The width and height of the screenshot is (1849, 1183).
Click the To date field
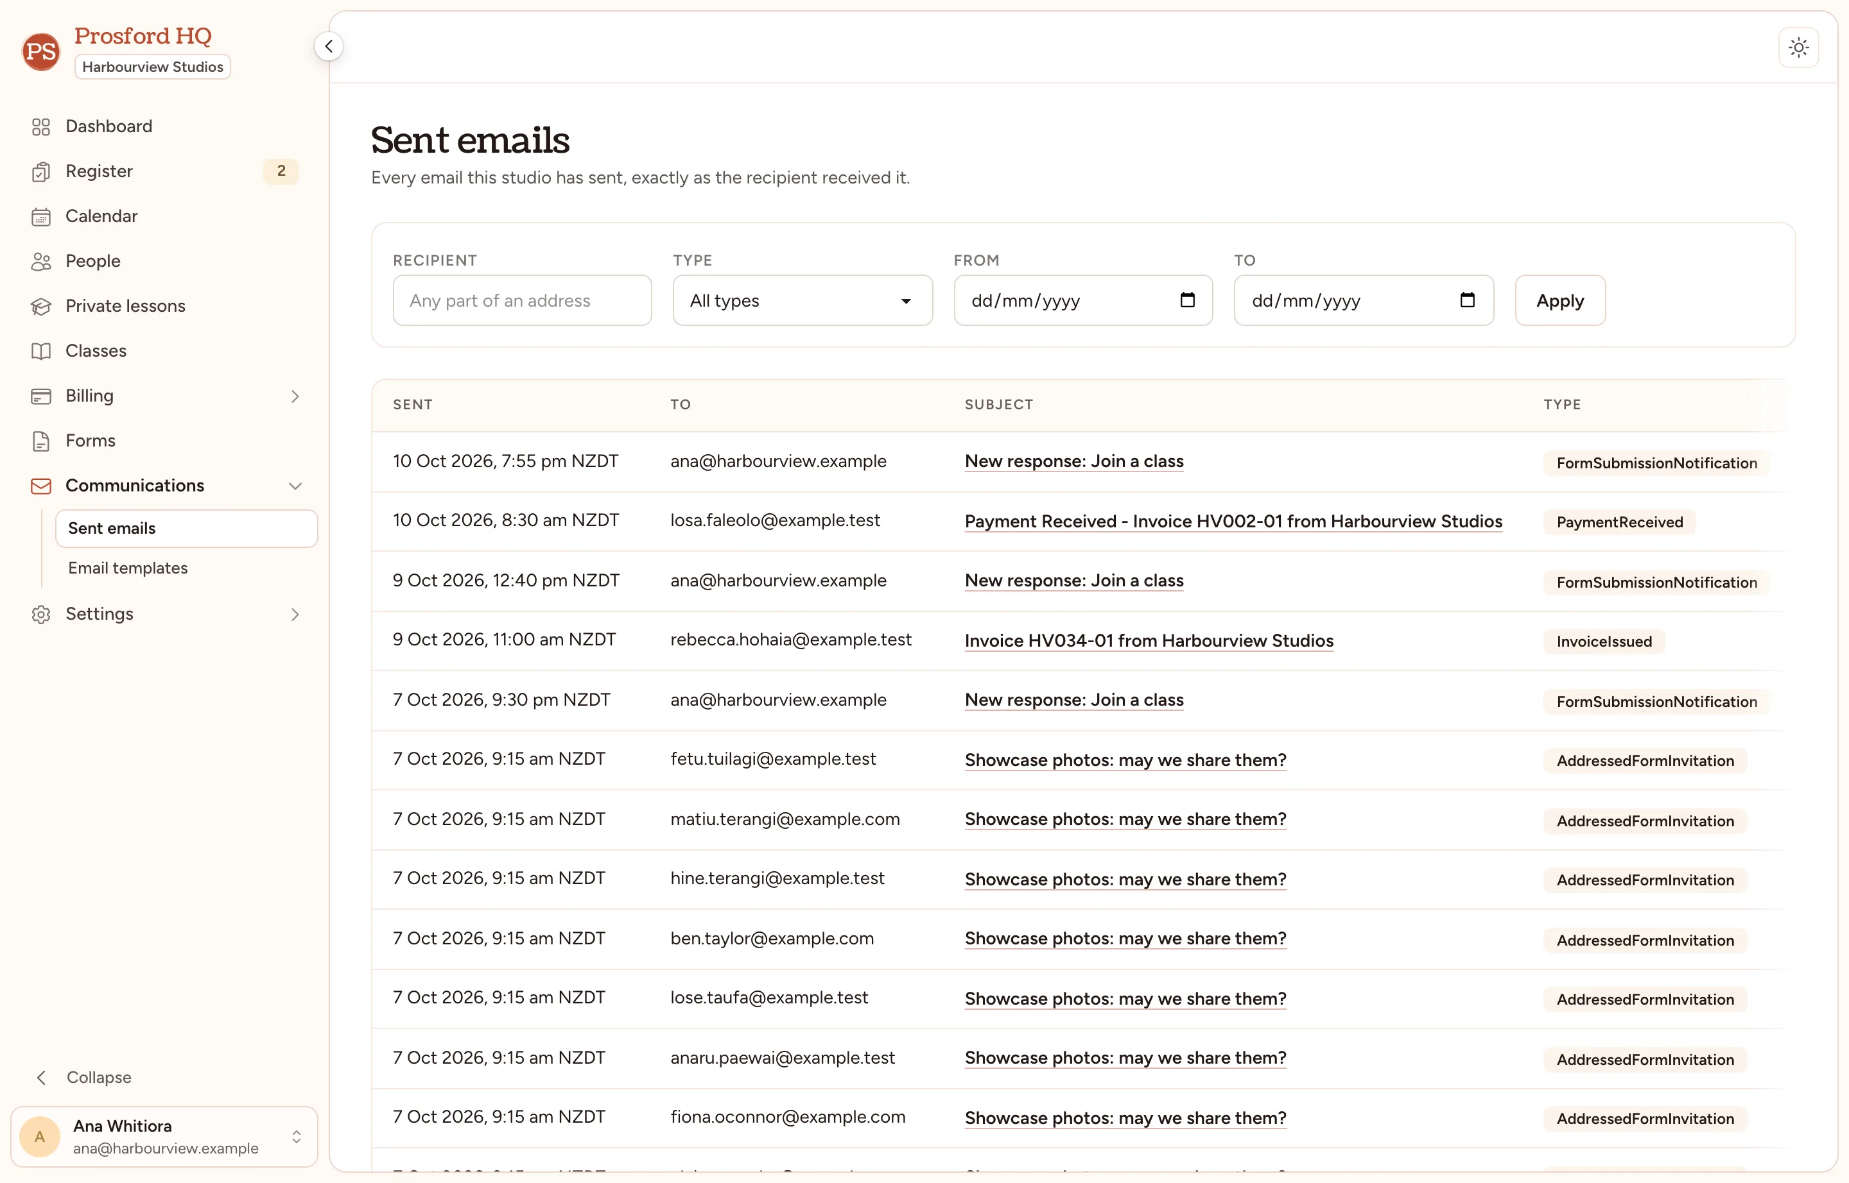click(x=1363, y=300)
